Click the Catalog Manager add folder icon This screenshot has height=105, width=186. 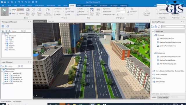coord(152,27)
